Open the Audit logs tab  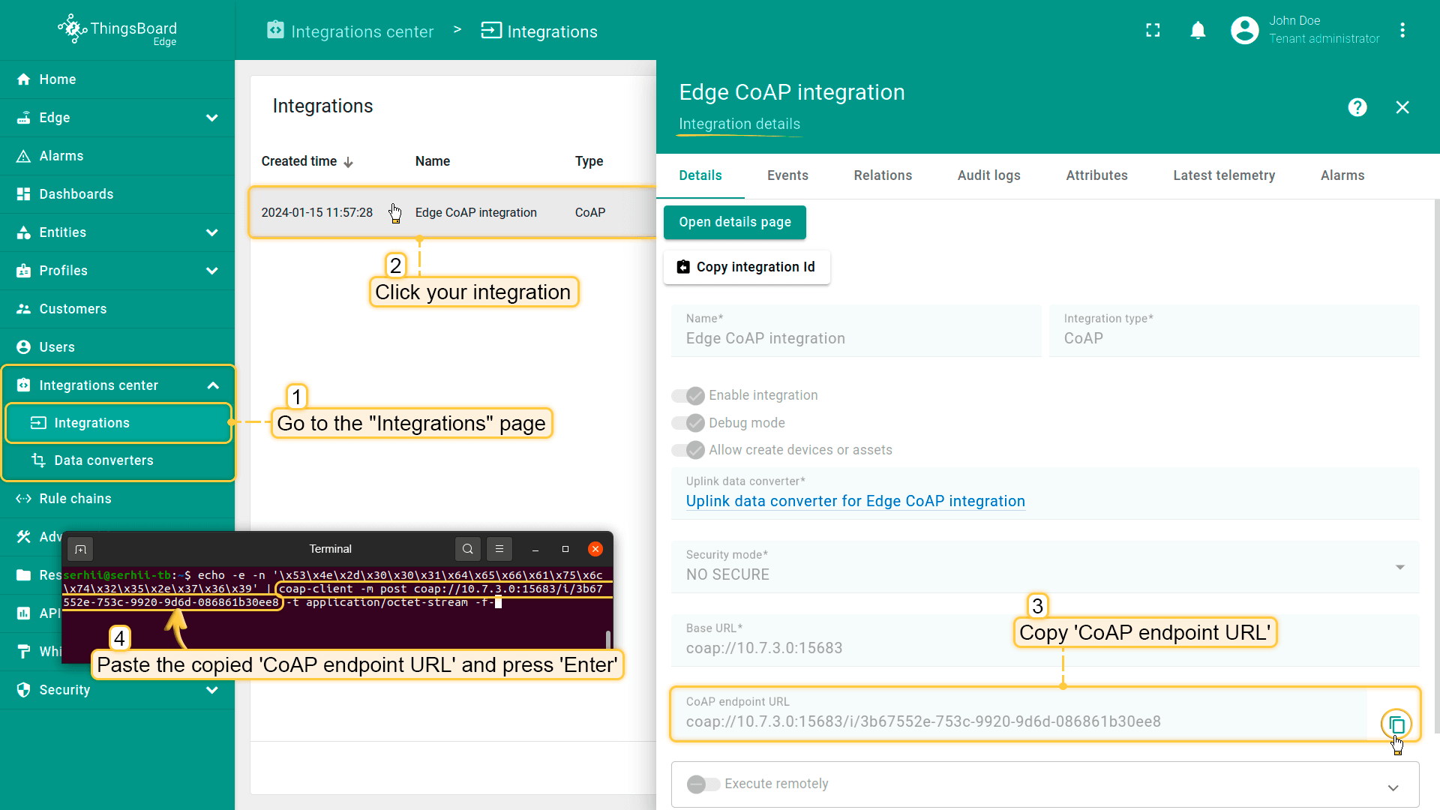pyautogui.click(x=988, y=175)
